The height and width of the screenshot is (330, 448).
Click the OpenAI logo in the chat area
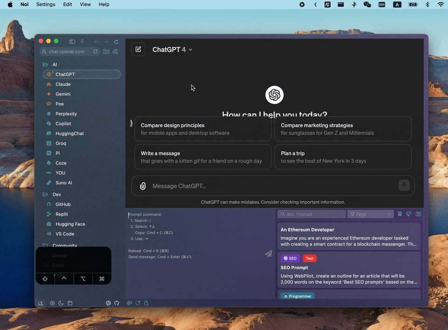coord(274,95)
